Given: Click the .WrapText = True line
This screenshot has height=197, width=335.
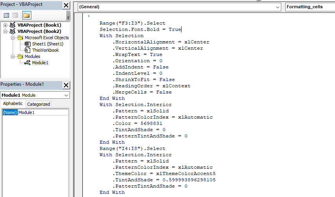Looking at the screenshot, I should [x=137, y=54].
